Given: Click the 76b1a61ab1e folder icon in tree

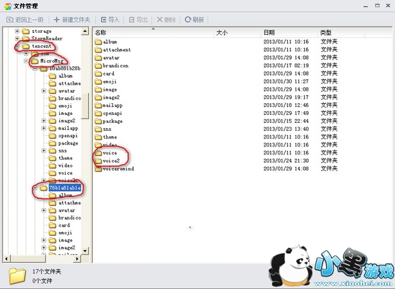Looking at the screenshot, I should (x=43, y=188).
